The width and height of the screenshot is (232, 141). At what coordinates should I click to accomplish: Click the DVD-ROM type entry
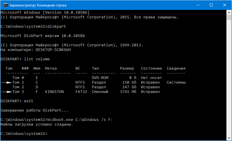click(x=100, y=78)
